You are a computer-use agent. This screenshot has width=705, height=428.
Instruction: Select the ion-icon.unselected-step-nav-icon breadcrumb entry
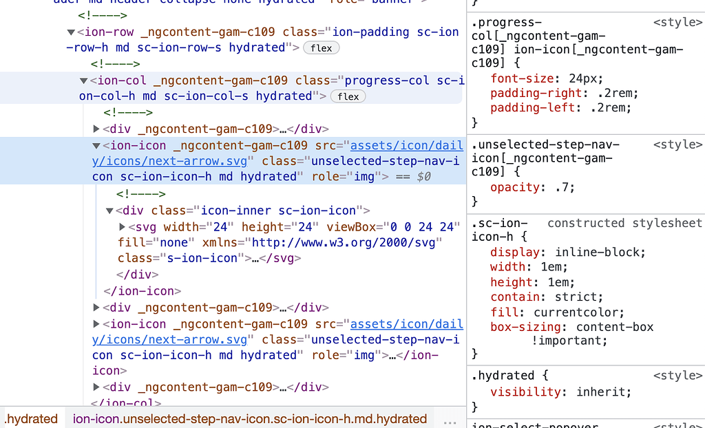[x=248, y=418]
